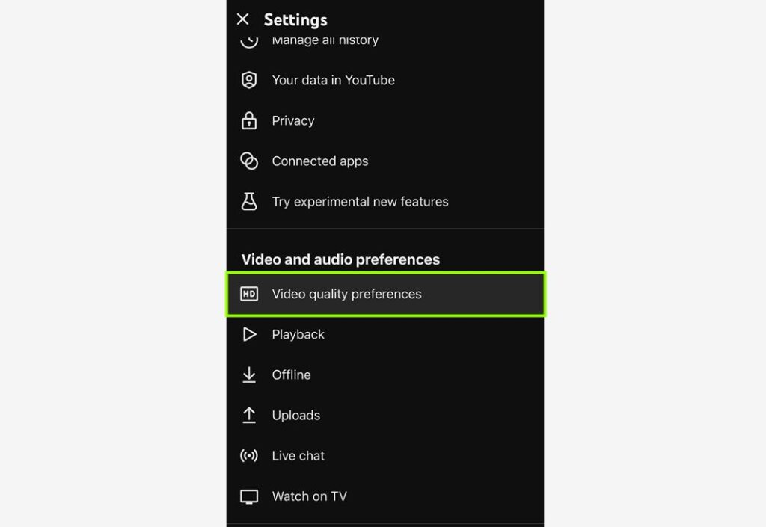This screenshot has width=766, height=527.
Task: Tap the TV screen icon
Action: 249,497
